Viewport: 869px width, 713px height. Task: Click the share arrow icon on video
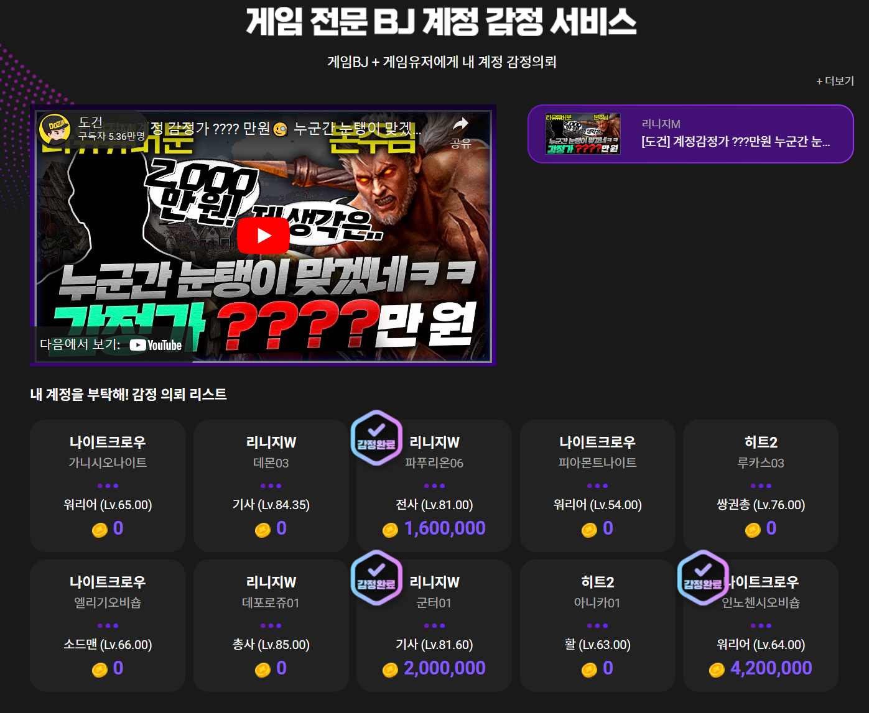tap(460, 124)
